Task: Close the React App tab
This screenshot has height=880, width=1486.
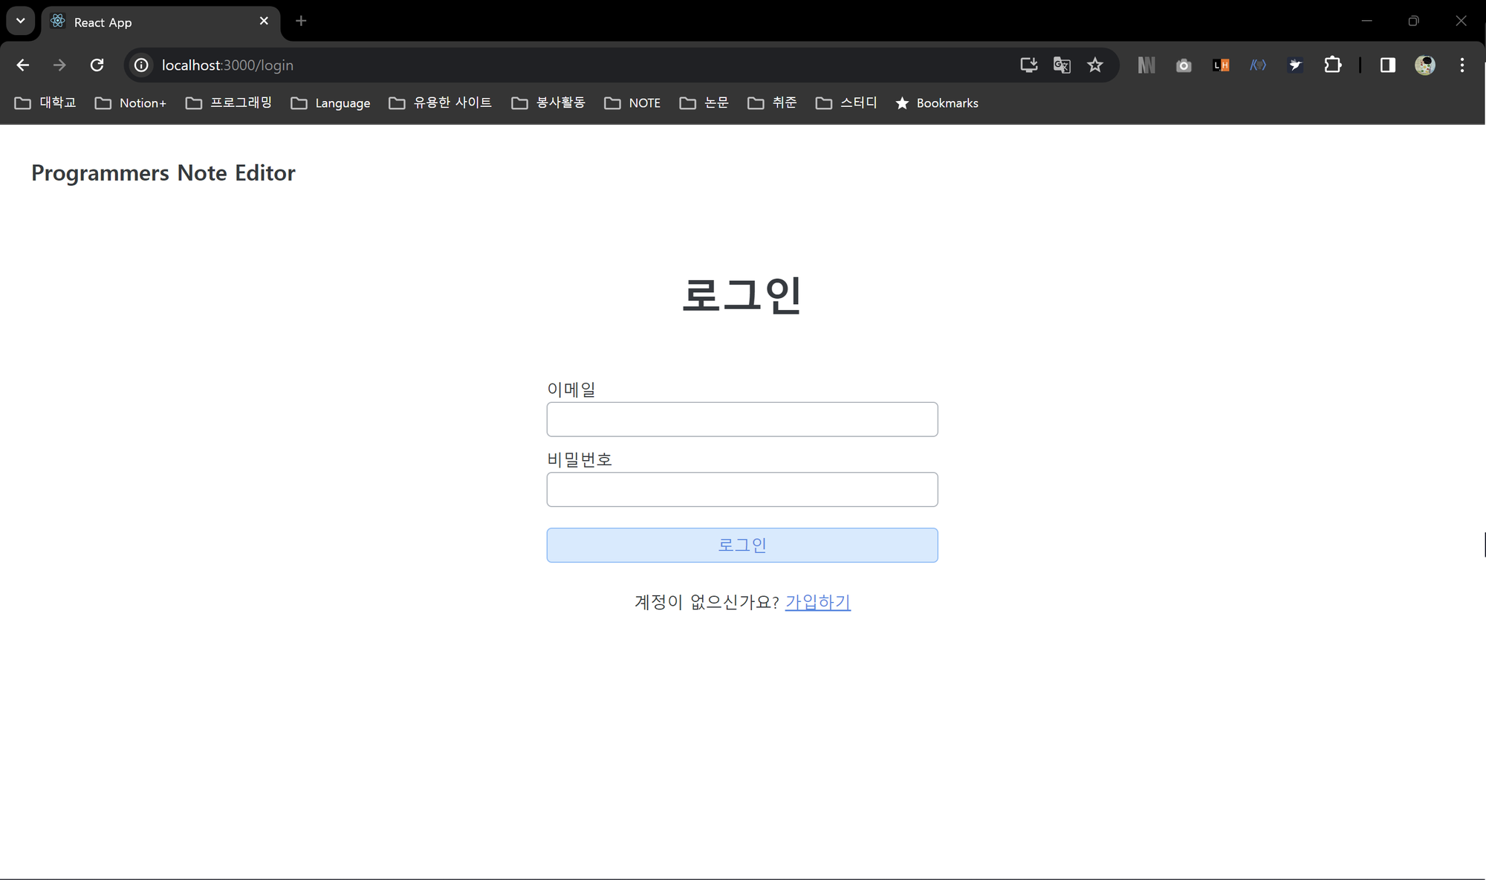Action: point(264,21)
